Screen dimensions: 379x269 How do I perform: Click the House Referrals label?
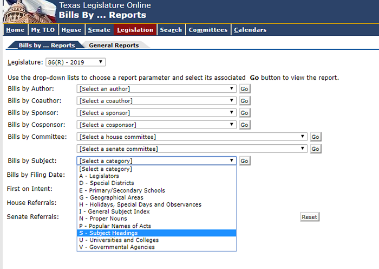pyautogui.click(x=31, y=203)
